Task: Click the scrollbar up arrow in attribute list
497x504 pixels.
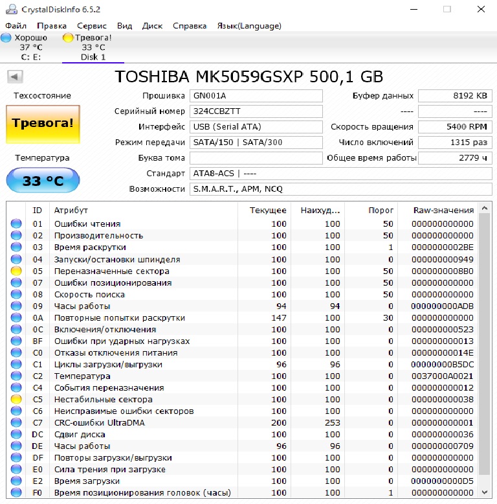Action: click(485, 209)
